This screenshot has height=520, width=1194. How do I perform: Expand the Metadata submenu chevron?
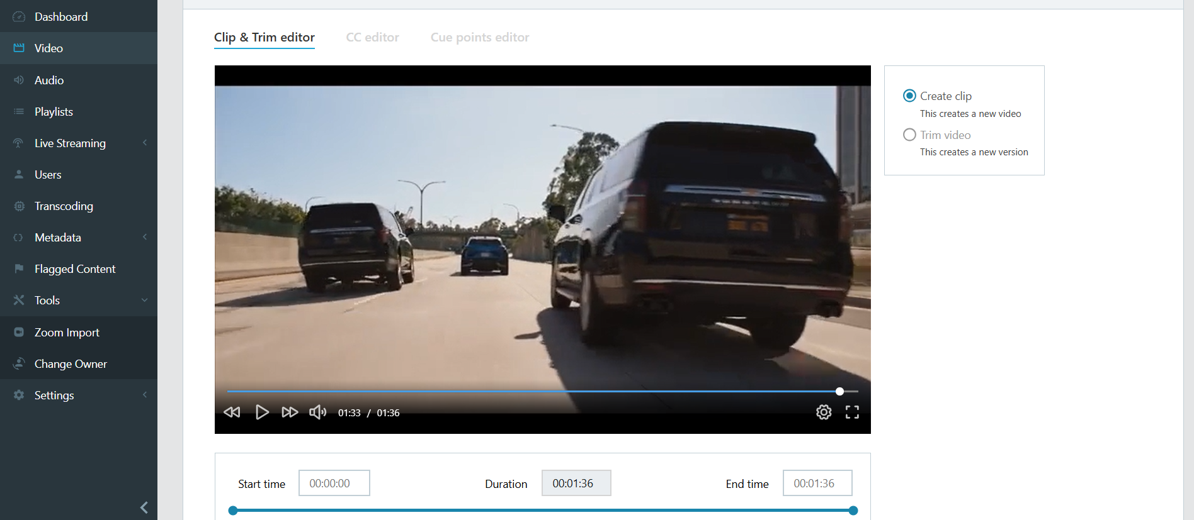145,237
